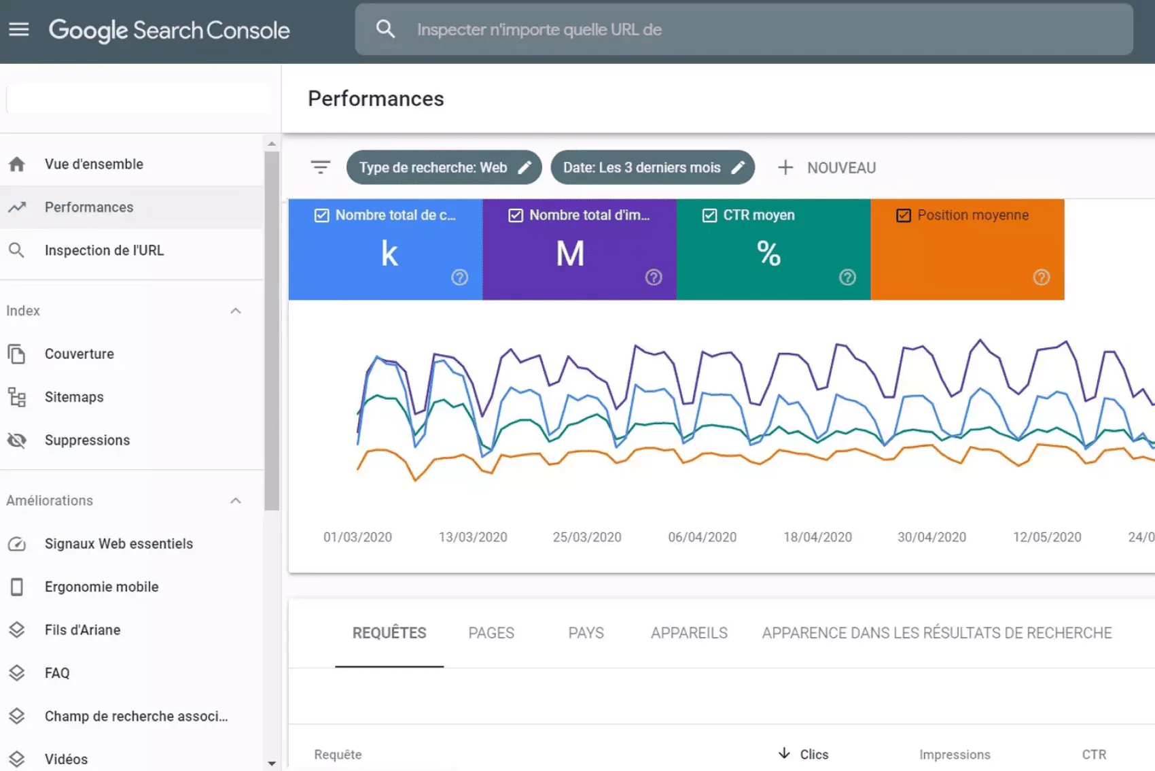Collapse the Index section
This screenshot has height=771, width=1155.
point(236,311)
